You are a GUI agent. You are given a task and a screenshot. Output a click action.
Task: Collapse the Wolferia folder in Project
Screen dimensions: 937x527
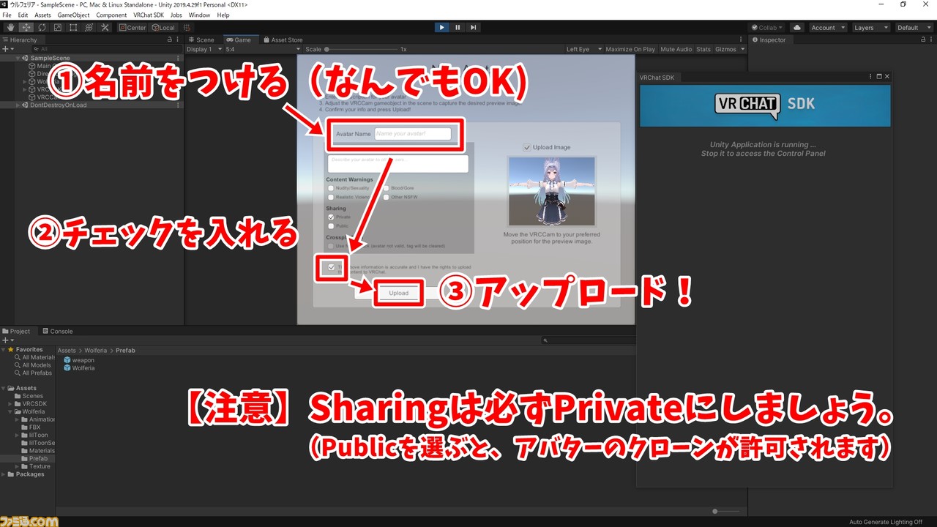click(x=10, y=411)
